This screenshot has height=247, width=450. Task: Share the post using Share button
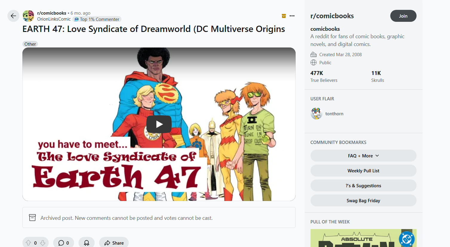click(x=114, y=243)
